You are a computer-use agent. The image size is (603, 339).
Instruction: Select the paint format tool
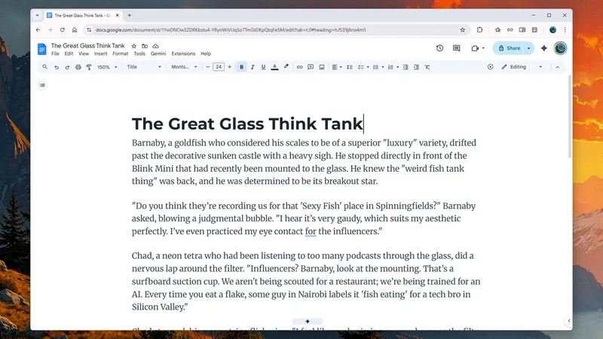(x=88, y=67)
